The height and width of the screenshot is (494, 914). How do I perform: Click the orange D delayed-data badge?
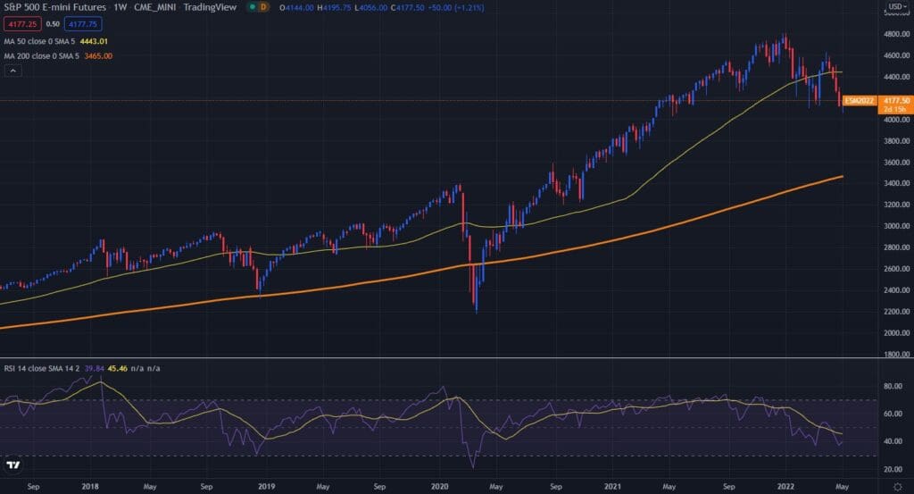(265, 7)
